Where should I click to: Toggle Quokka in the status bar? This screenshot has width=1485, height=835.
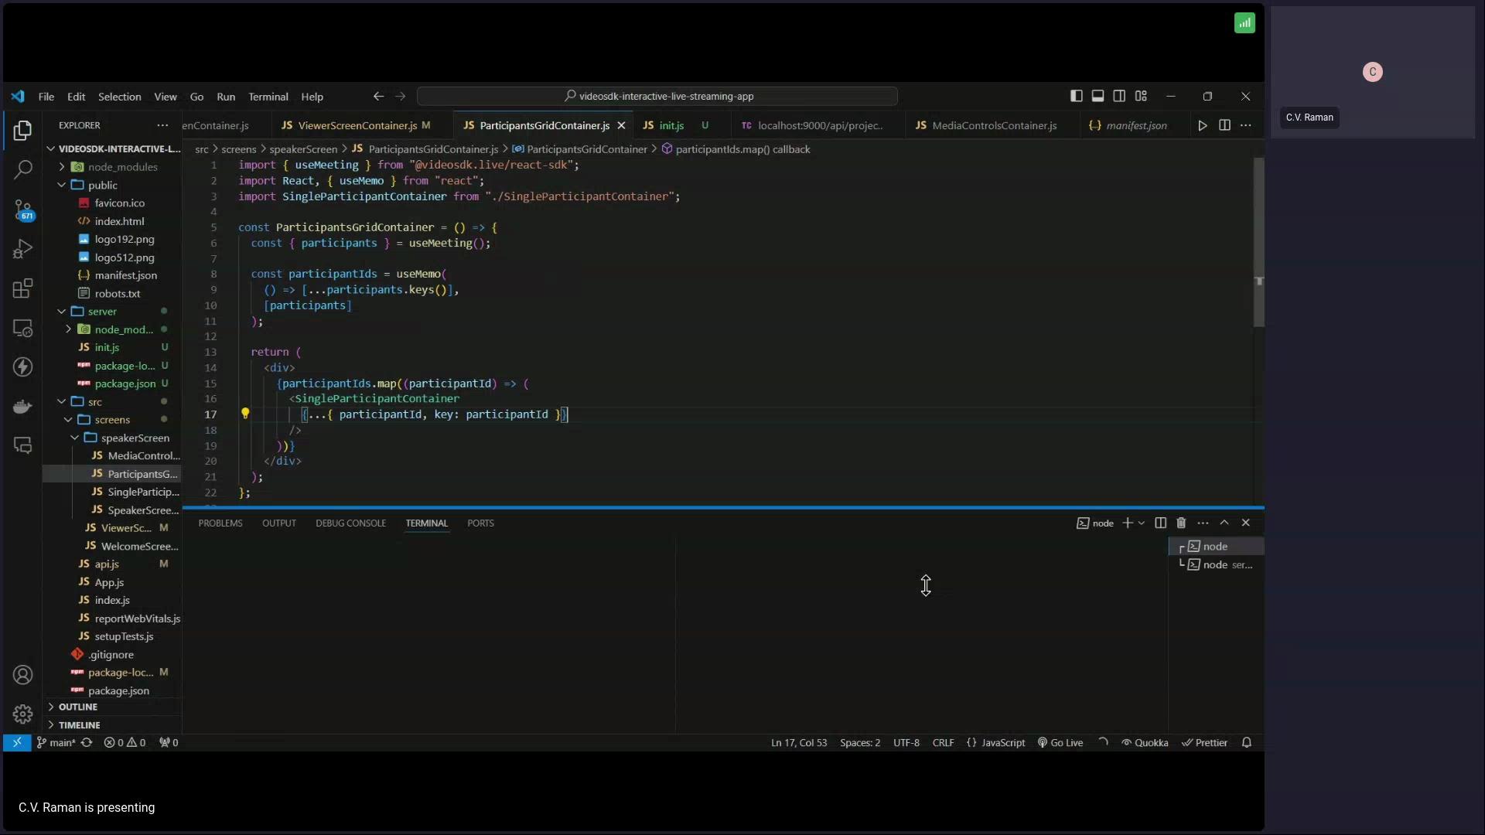pyautogui.click(x=1145, y=743)
